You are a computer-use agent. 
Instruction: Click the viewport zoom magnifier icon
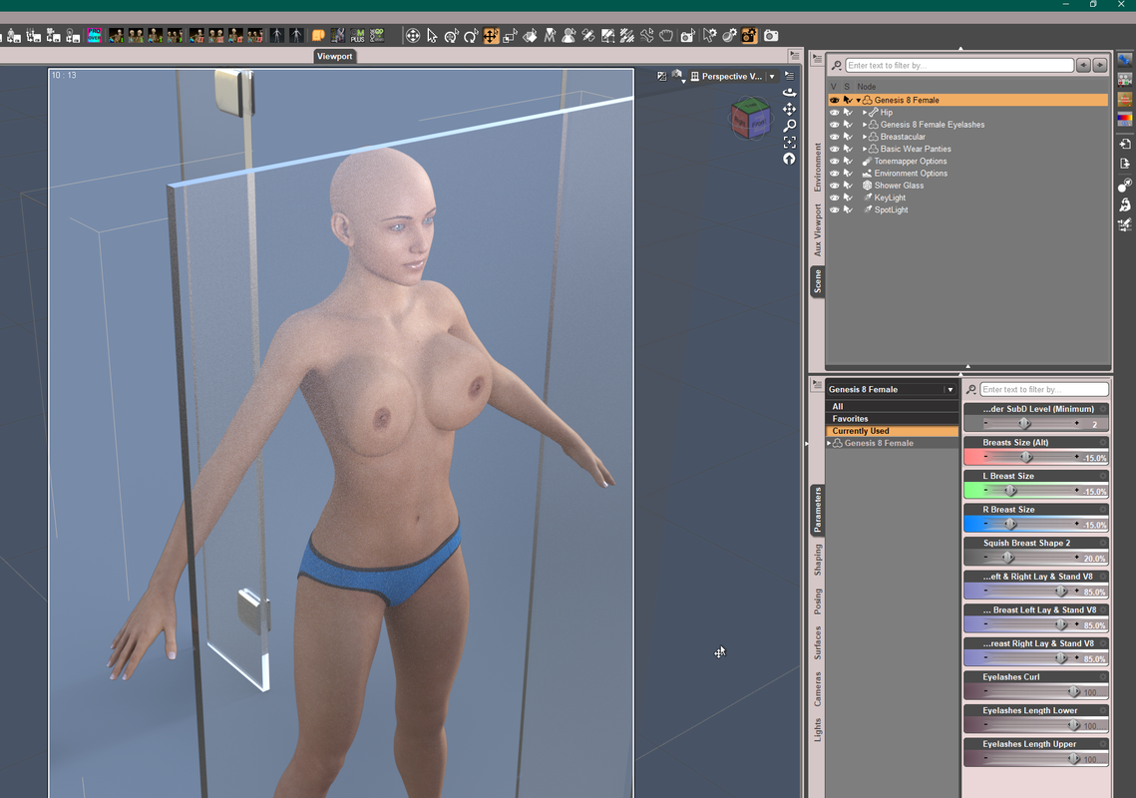pyautogui.click(x=790, y=126)
